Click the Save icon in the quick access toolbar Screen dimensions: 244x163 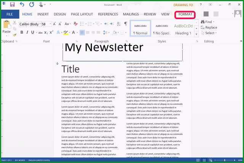[13, 4]
